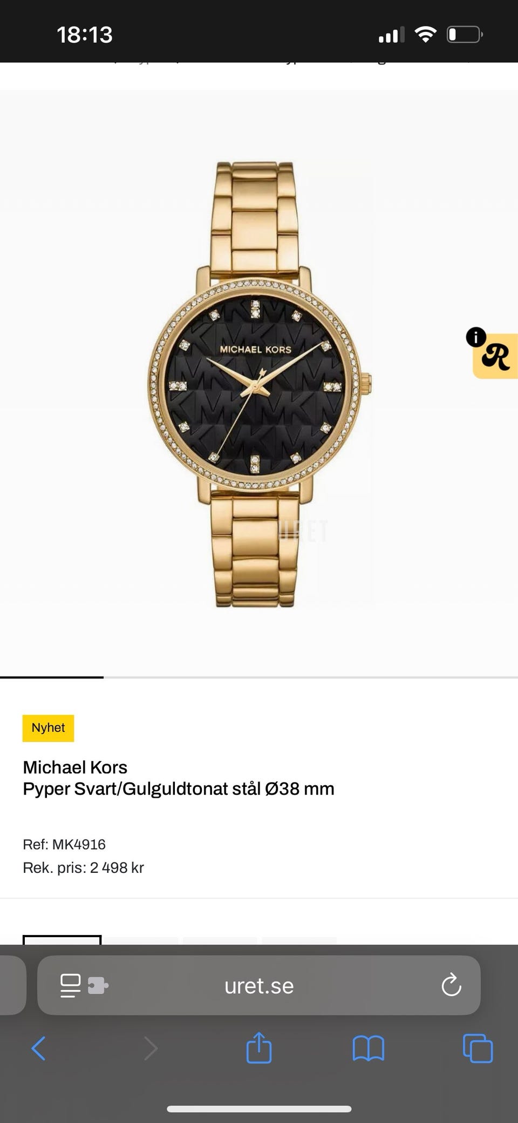518x1123 pixels.
Task: Go back using the Safari back arrow
Action: point(38,1048)
